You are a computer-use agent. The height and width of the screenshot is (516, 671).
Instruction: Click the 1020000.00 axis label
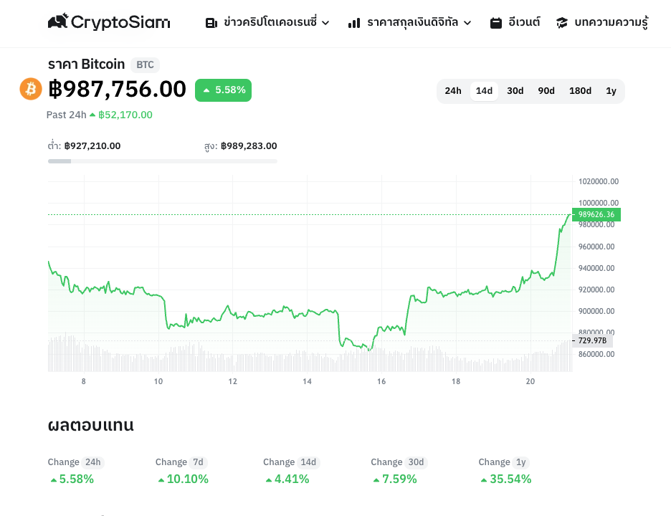click(x=599, y=181)
